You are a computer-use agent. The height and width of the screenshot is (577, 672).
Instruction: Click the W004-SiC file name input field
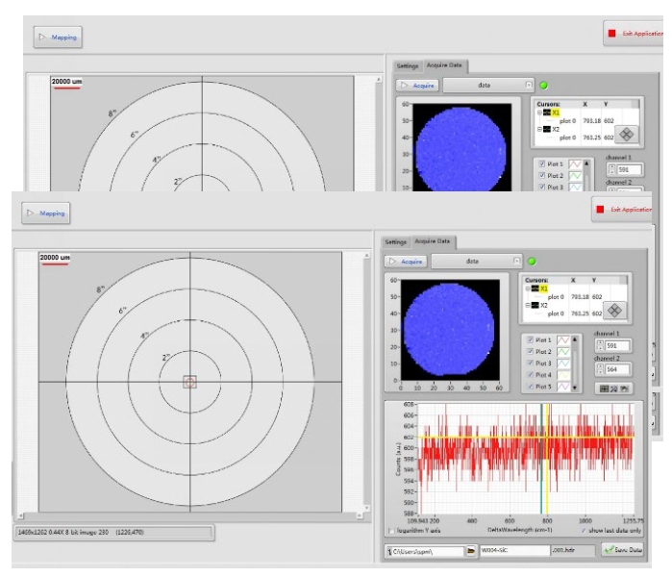point(514,550)
